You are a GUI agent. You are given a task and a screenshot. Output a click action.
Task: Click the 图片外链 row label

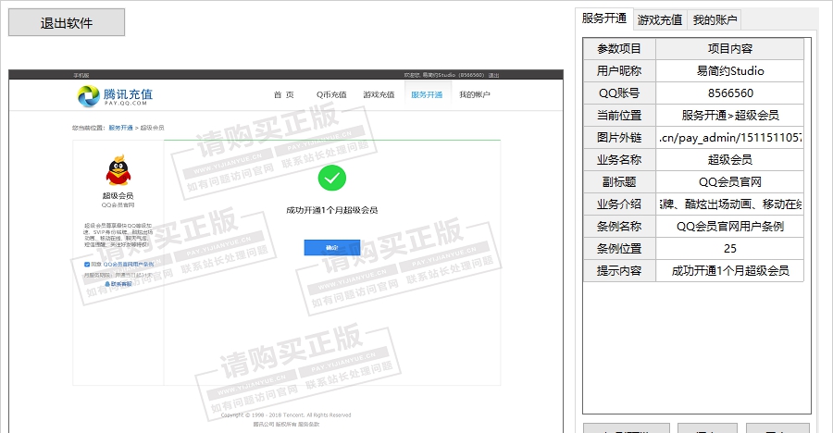619,138
